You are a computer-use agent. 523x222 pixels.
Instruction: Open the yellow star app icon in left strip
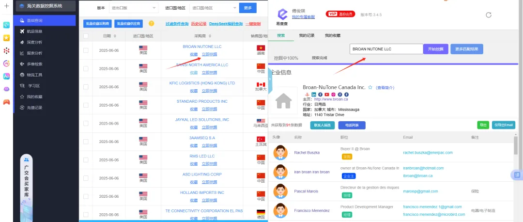tap(6, 38)
